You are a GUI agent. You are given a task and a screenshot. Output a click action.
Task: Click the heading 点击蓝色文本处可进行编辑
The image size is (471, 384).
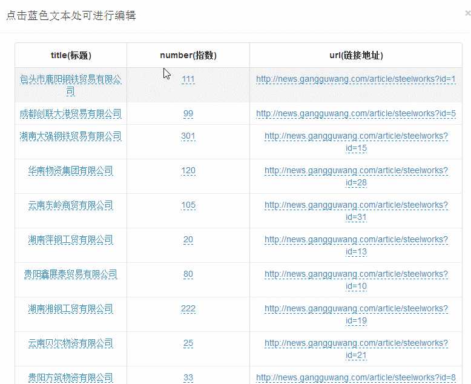(x=71, y=15)
